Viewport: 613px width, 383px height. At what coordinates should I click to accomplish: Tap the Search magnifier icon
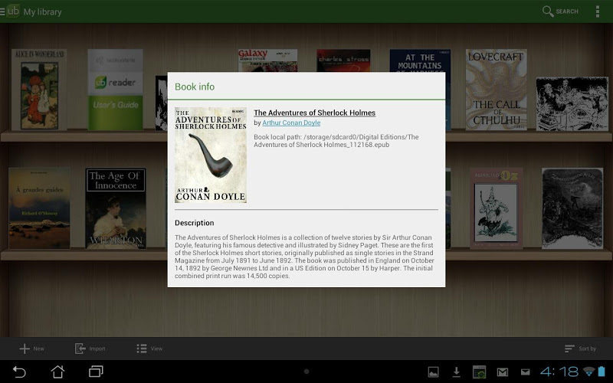click(x=548, y=11)
